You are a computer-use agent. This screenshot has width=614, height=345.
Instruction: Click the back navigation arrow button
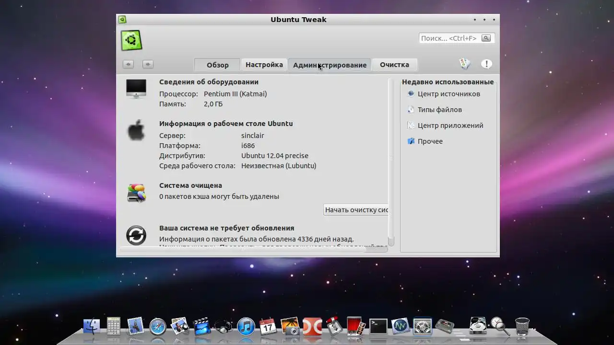click(128, 64)
